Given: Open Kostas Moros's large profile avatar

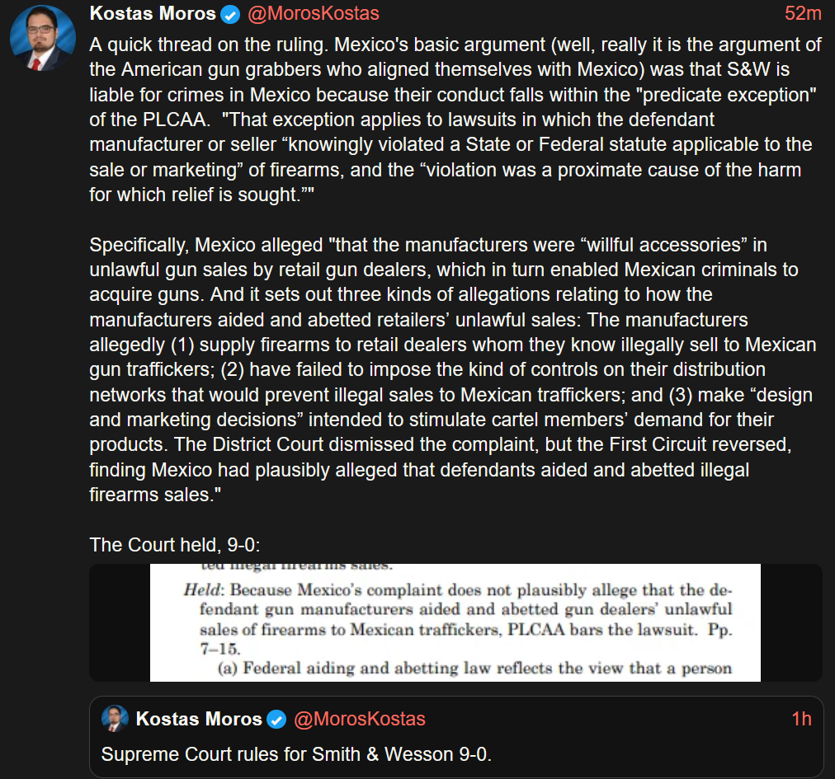Looking at the screenshot, I should point(43,38).
